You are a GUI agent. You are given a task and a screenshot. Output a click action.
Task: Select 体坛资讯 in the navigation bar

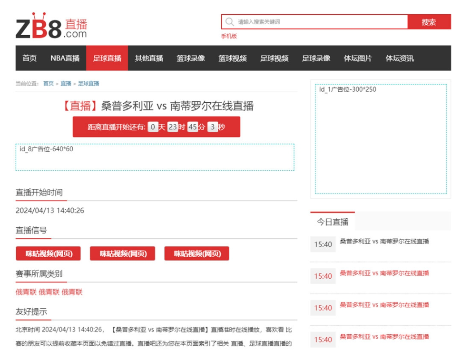(400, 58)
